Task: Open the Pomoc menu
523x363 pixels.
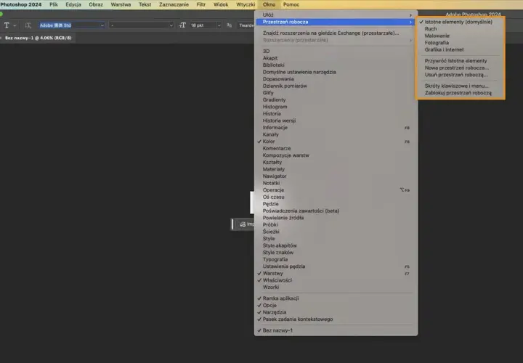Action: coord(291,4)
